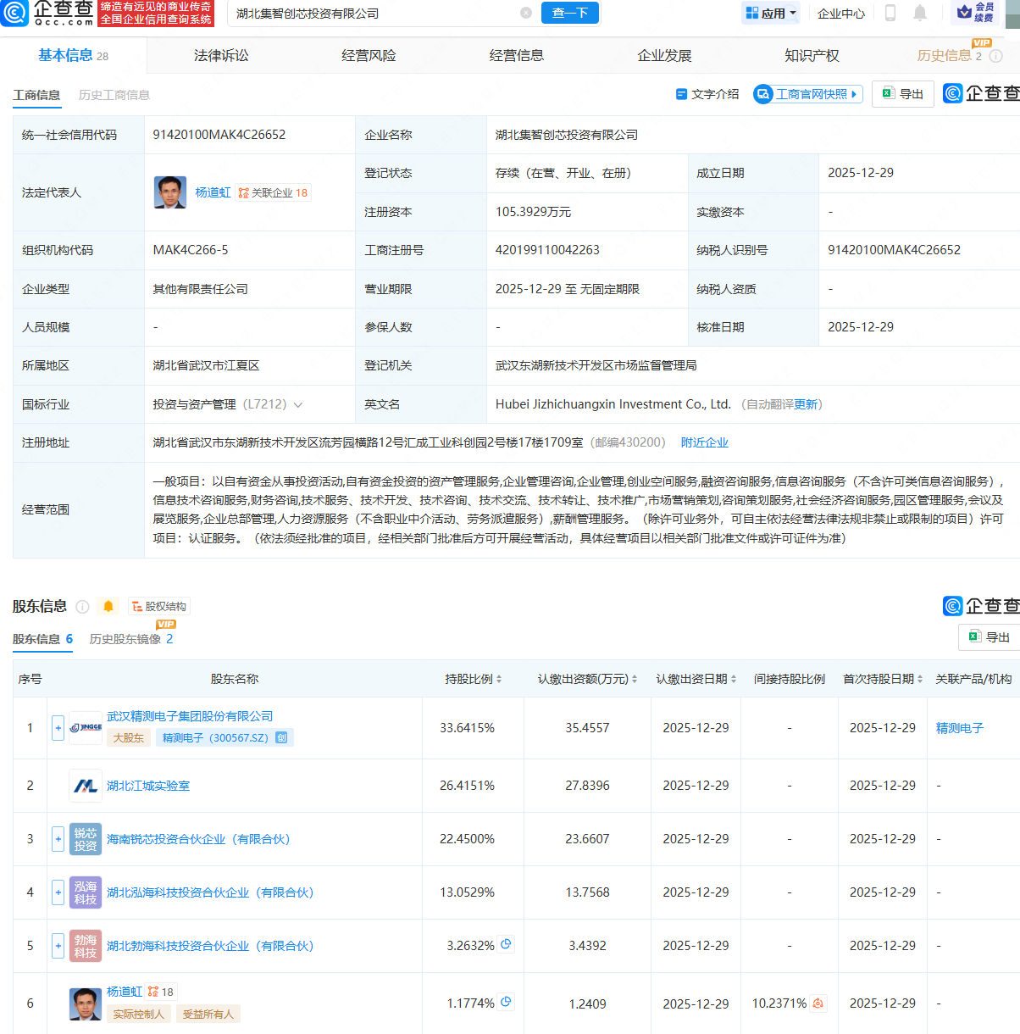
Task: Sort shareholders by 持股比例 column
Action: (474, 679)
